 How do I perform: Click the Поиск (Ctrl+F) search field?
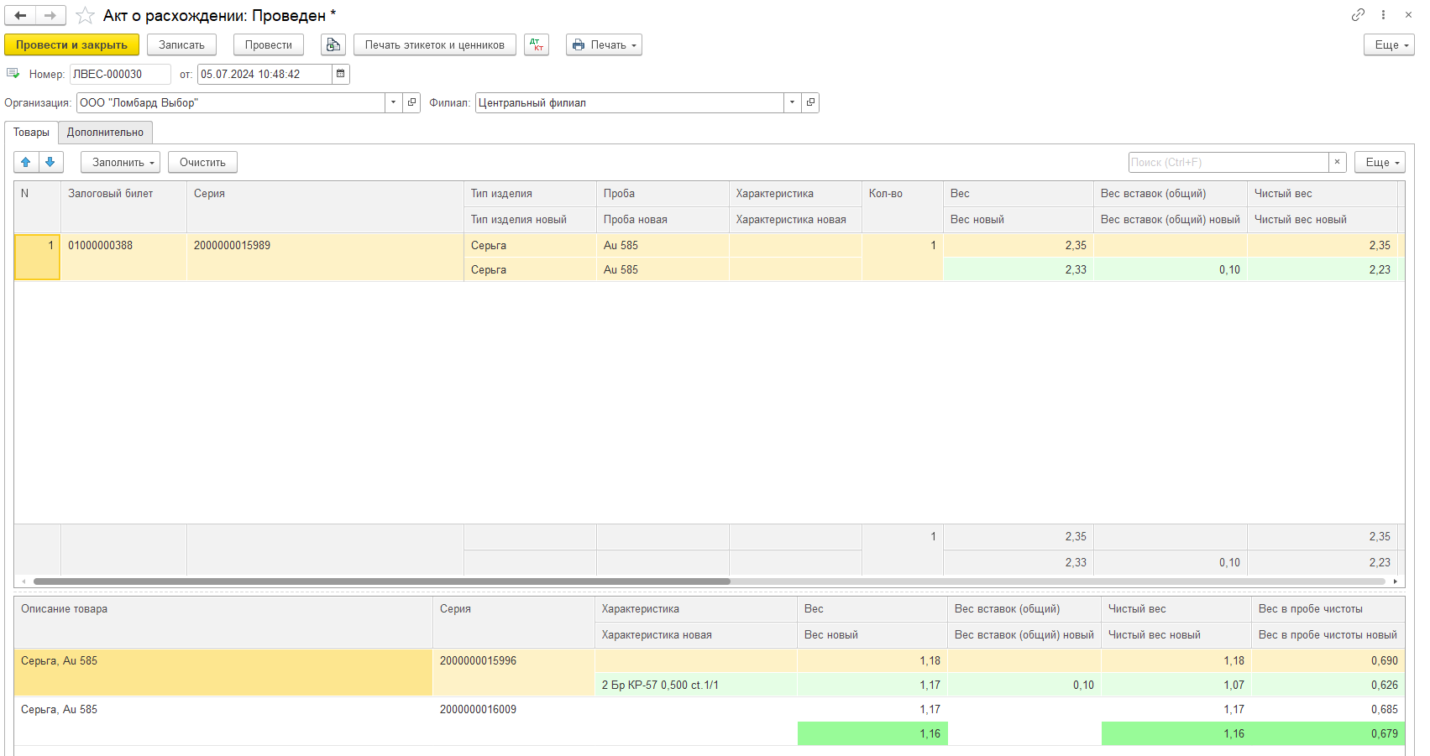tap(1228, 162)
